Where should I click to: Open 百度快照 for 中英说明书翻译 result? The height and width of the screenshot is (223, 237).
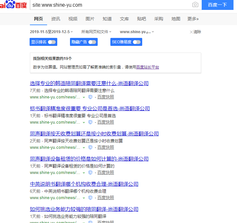point(106,198)
